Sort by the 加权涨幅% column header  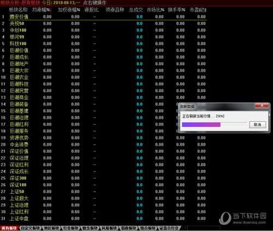pos(69,10)
